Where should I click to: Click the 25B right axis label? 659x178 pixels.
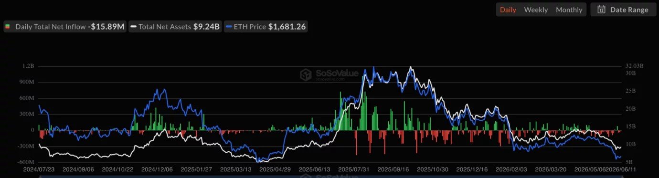(630, 91)
